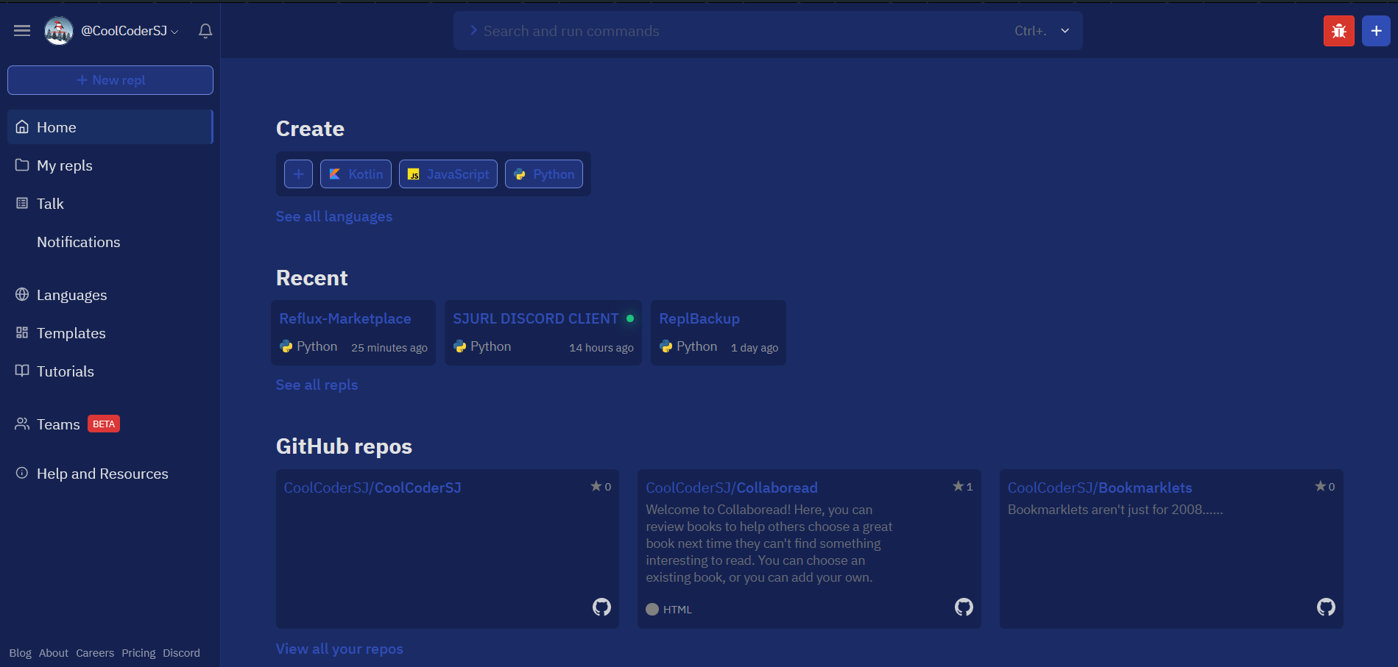Screen dimensions: 1398x667
Task: Open the Discord footer link
Action: tap(181, 653)
